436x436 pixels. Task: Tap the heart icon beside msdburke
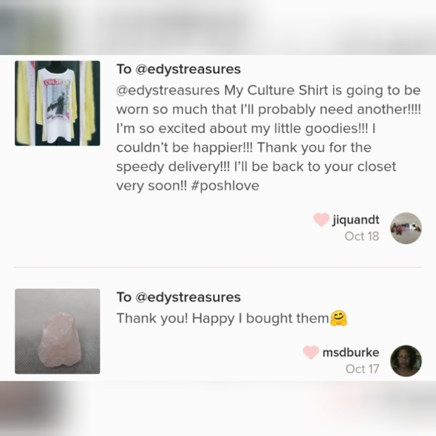pyautogui.click(x=310, y=353)
